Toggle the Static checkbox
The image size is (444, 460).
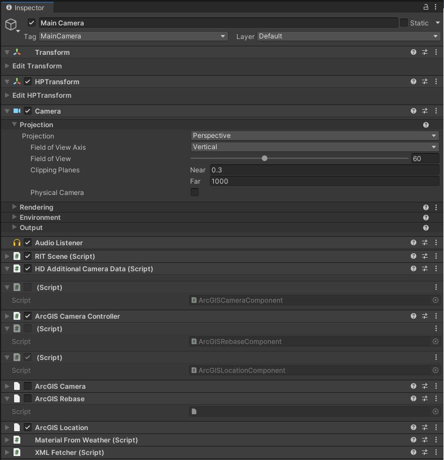(404, 23)
